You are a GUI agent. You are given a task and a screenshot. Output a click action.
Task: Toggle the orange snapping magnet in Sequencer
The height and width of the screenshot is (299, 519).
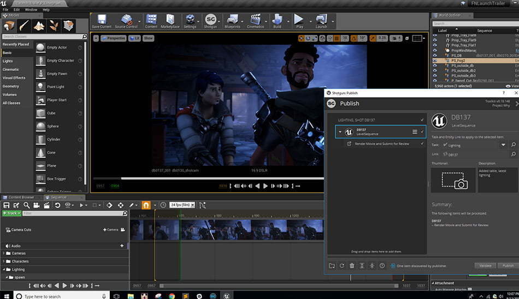point(146,205)
